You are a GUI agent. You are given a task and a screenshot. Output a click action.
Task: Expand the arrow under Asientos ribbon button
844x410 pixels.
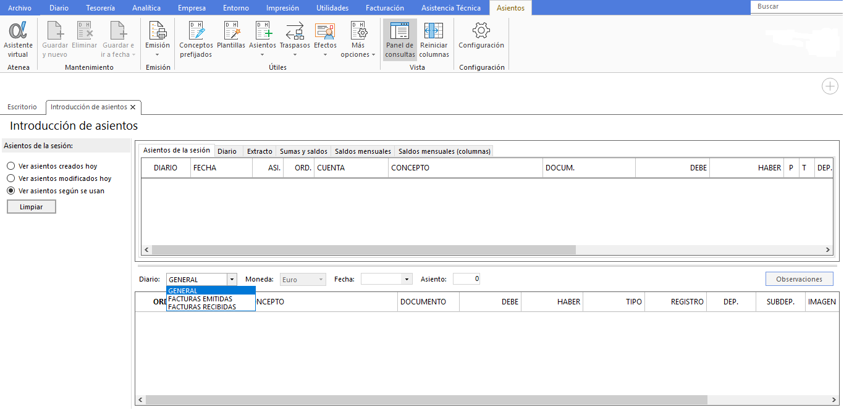(263, 54)
